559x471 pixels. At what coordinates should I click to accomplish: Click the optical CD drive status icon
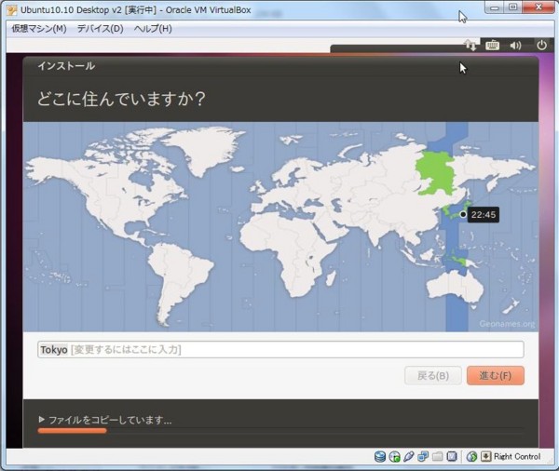pos(395,456)
